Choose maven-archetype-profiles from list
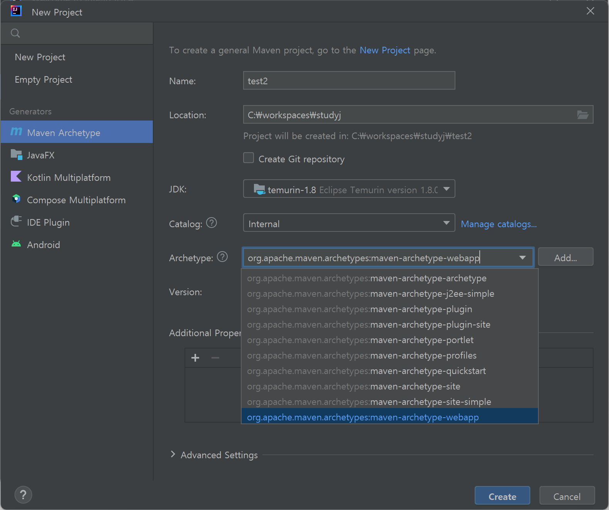The height and width of the screenshot is (510, 609). point(390,355)
